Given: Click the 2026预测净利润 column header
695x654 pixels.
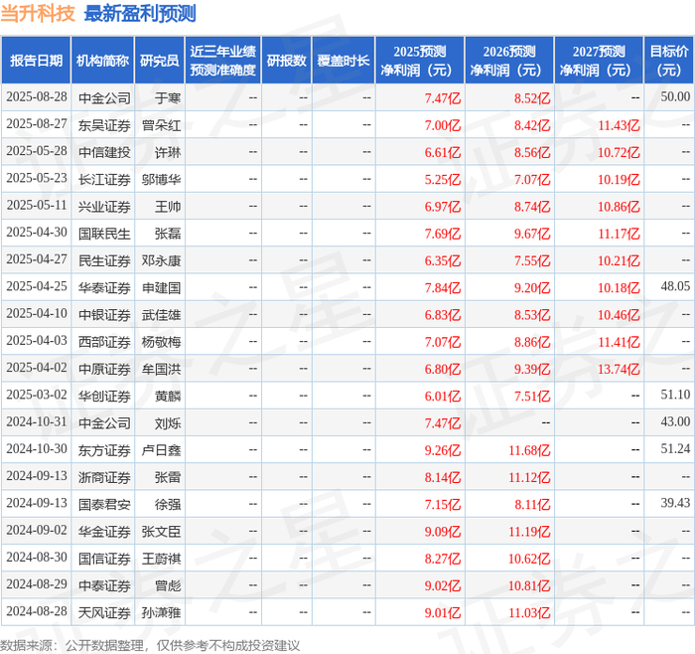Looking at the screenshot, I should (x=509, y=61).
